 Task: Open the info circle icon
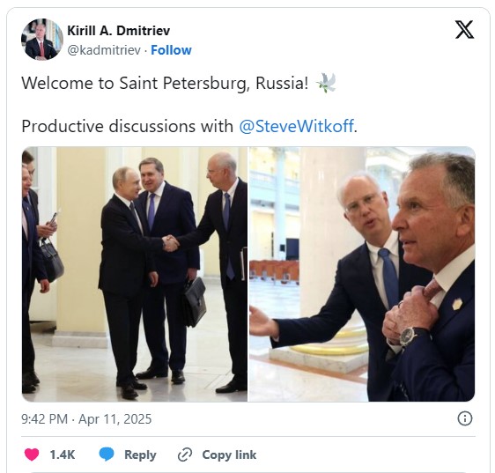tap(465, 418)
